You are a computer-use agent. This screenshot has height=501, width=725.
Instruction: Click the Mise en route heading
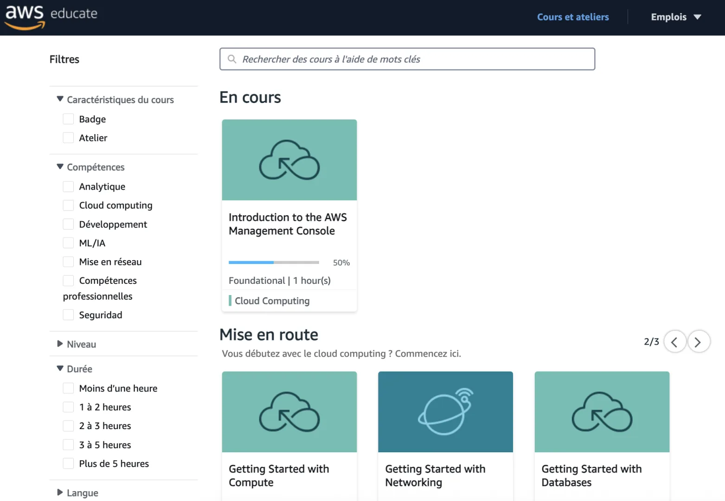pos(269,334)
